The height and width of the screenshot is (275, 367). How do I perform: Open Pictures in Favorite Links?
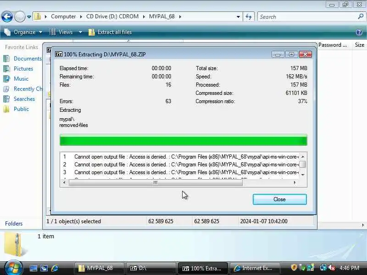click(x=23, y=68)
